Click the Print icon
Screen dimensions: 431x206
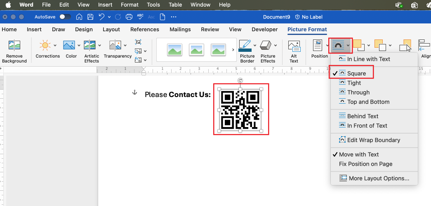pos(129,17)
